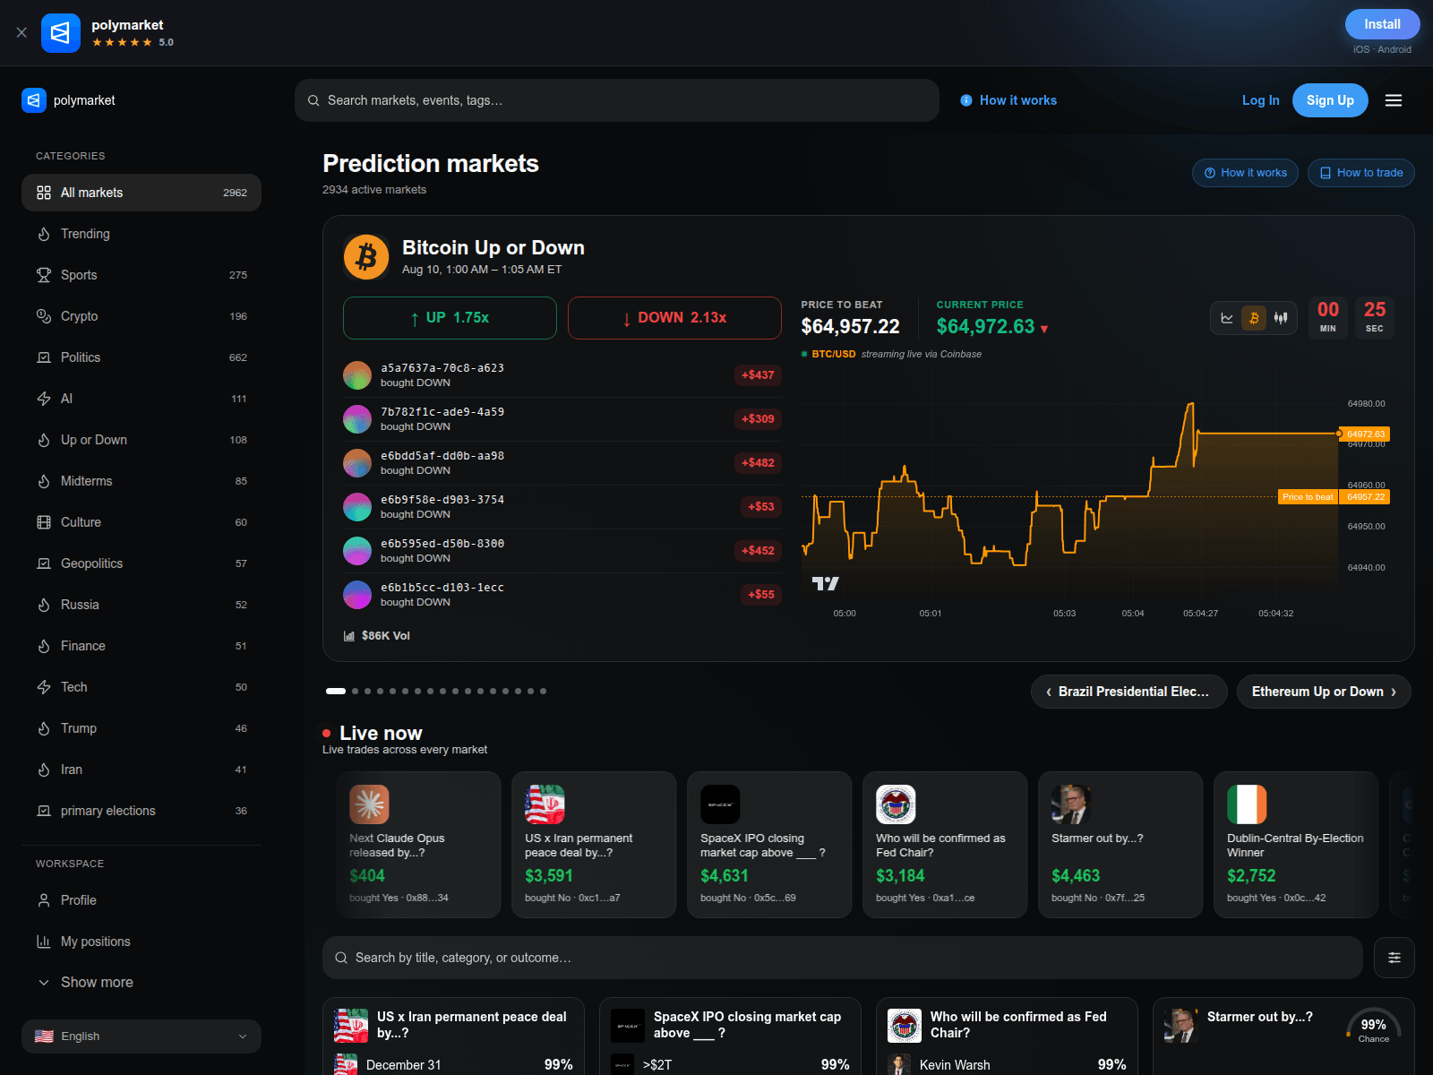1433x1075 pixels.
Task: Switch to line chart view
Action: coord(1227,318)
